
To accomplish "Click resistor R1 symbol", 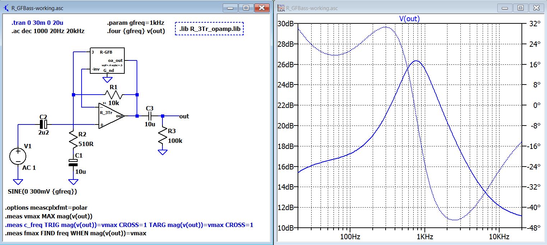I will point(113,95).
